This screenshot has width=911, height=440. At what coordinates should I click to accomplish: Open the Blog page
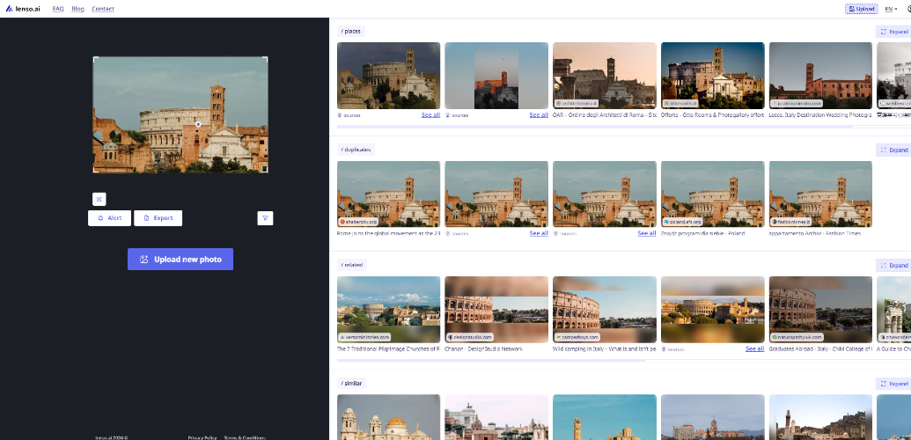click(x=77, y=9)
